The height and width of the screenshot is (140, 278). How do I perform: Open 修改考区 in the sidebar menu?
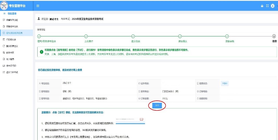point(10,53)
